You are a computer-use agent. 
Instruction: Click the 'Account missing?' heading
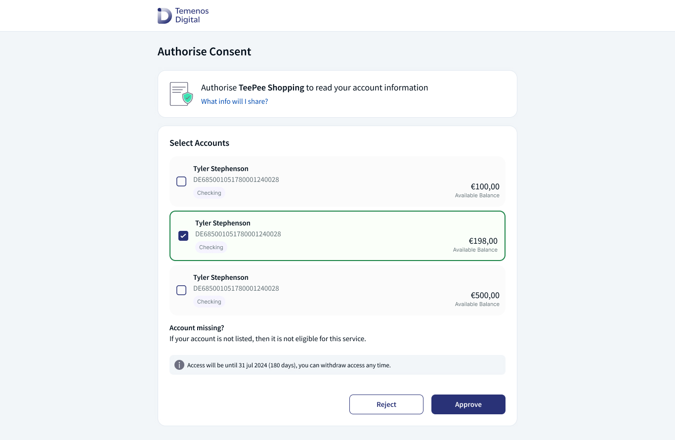pyautogui.click(x=197, y=328)
